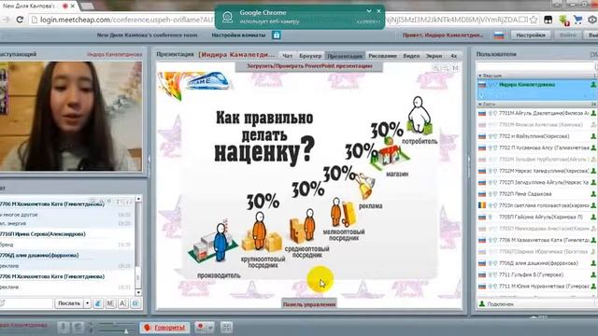598x336 pixels.
Task: Switch to the Чат tab
Action: click(x=287, y=56)
